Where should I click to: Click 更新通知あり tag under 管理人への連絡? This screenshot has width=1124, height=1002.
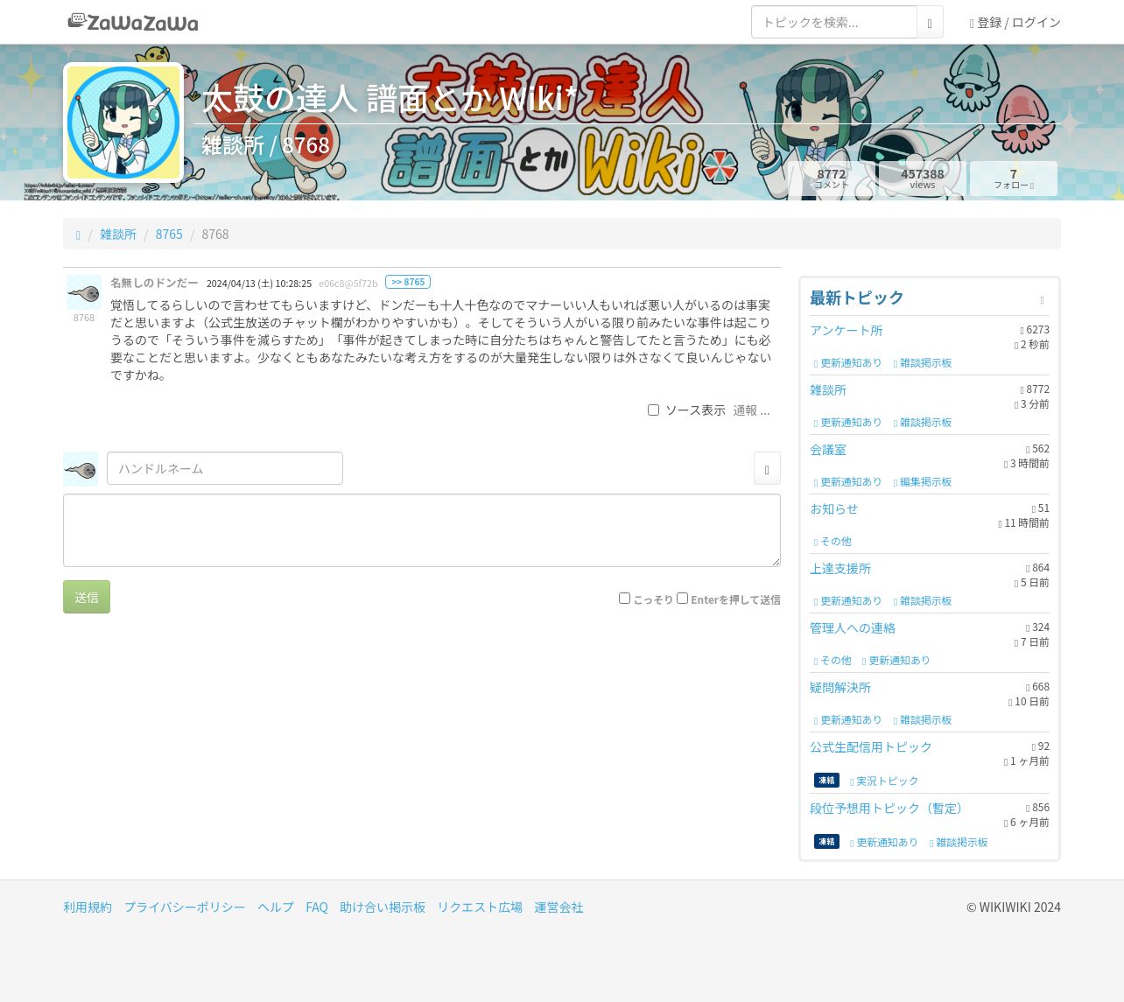896,661
